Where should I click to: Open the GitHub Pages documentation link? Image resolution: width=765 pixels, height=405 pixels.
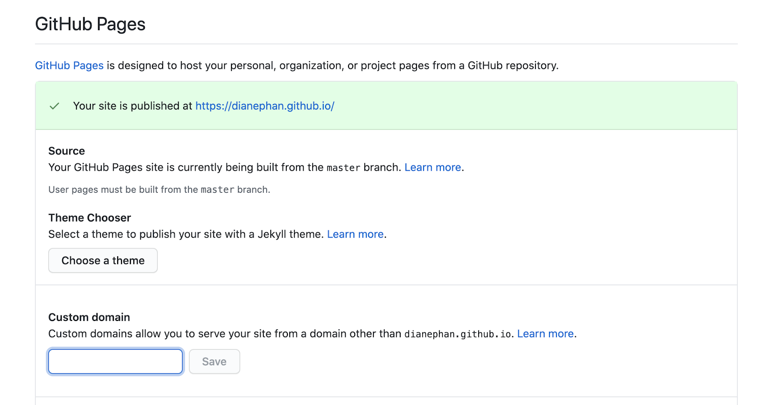tap(69, 66)
